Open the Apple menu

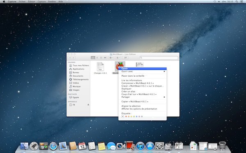4,2
